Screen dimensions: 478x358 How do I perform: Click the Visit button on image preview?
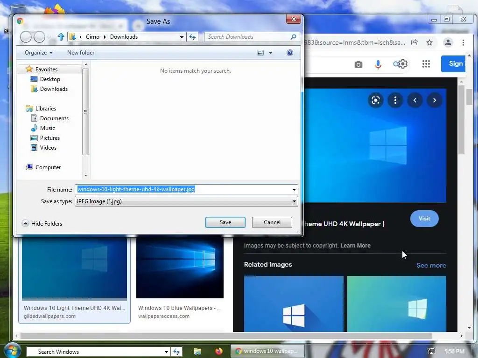(x=424, y=219)
